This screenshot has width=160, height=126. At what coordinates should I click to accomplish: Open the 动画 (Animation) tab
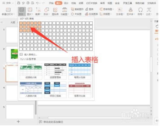[x=81, y=3]
